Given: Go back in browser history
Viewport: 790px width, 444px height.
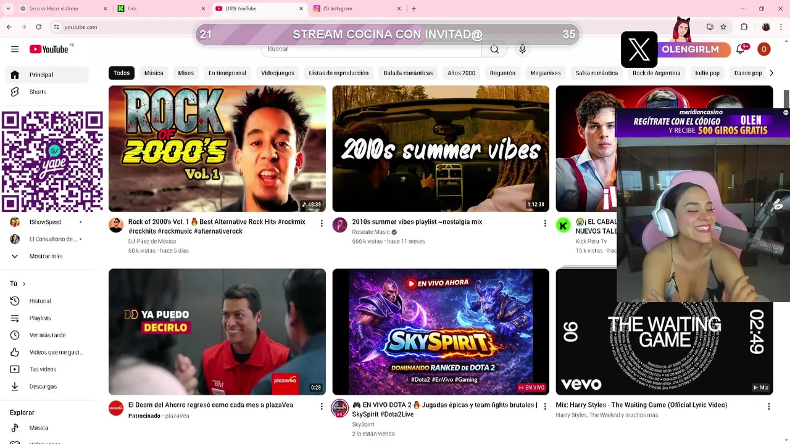Looking at the screenshot, I should click(9, 27).
